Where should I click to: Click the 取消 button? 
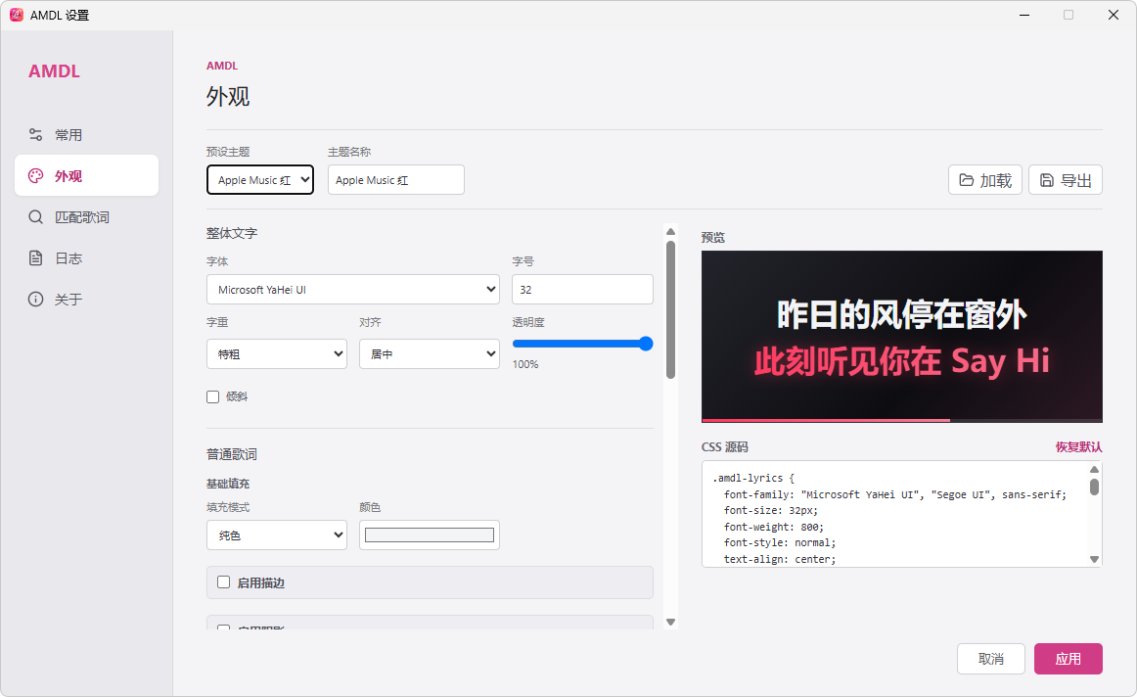[x=990, y=659]
